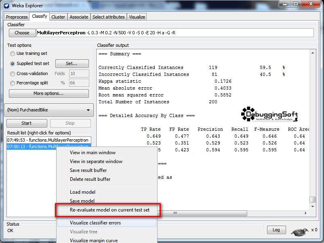Select the 07:49:53 MultilayerPerceptron result entry
Screen dimensions: 324x243
[49, 140]
